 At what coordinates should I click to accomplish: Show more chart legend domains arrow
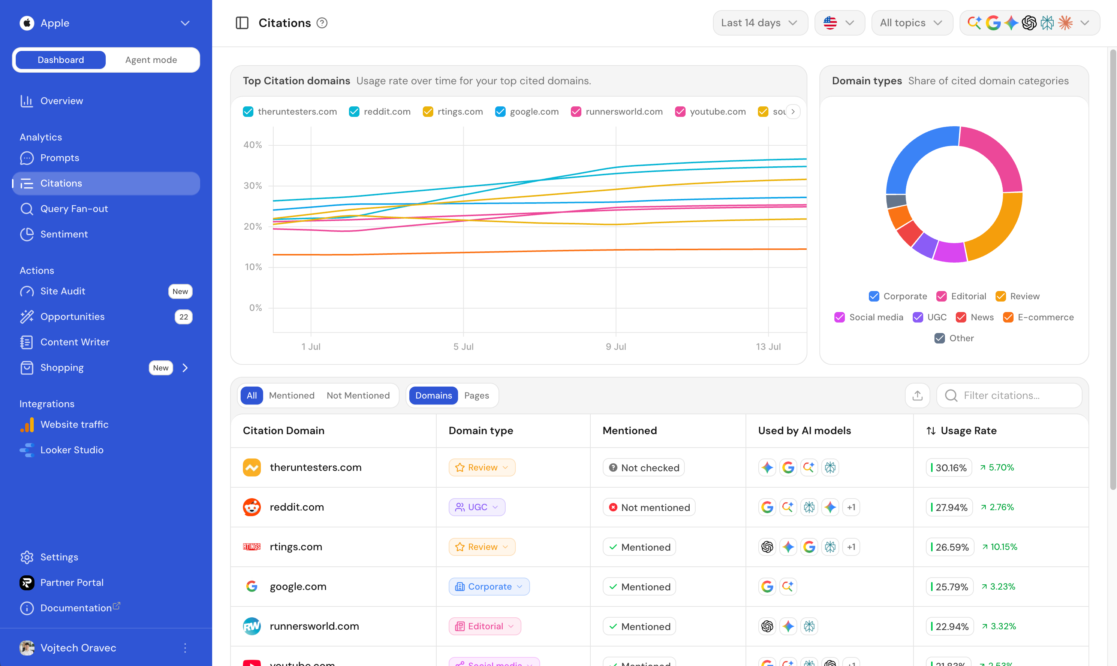pyautogui.click(x=793, y=111)
